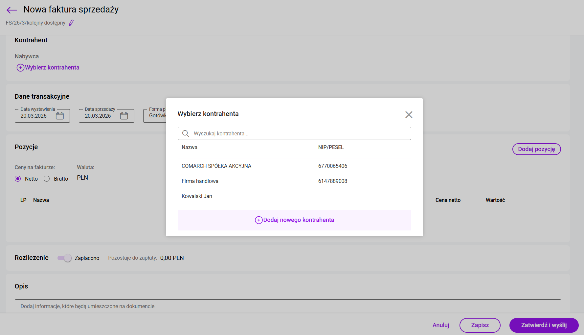Pick Kowalski Jan from contractor list
584x335 pixels.
[197, 196]
